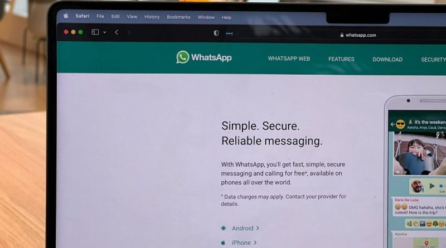The height and width of the screenshot is (248, 446).
Task: Go to WHATSAPP WEB page
Action: [289, 59]
